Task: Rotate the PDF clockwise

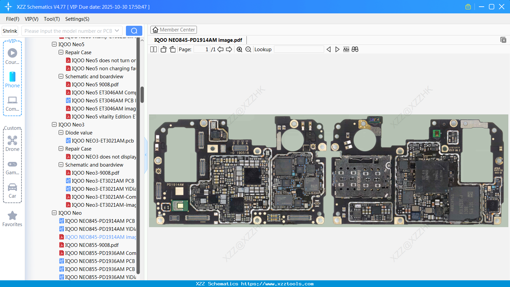Action: coord(172,49)
